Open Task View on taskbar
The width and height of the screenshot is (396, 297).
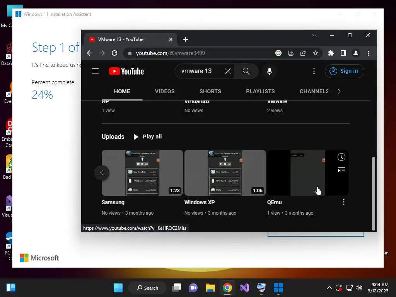tap(176, 288)
